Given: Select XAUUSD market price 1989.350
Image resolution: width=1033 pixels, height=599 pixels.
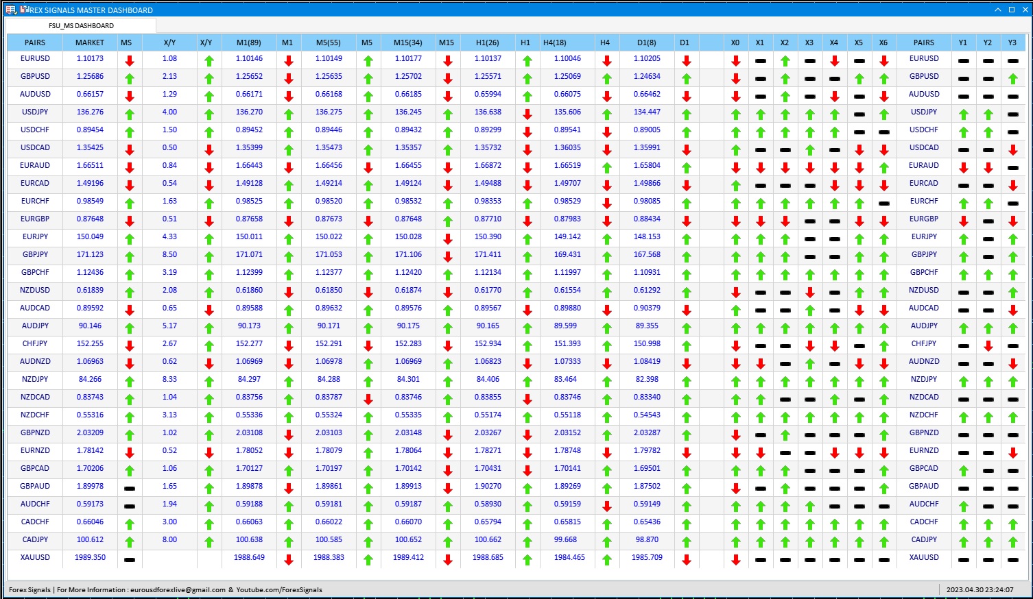Looking at the screenshot, I should pyautogui.click(x=90, y=558).
